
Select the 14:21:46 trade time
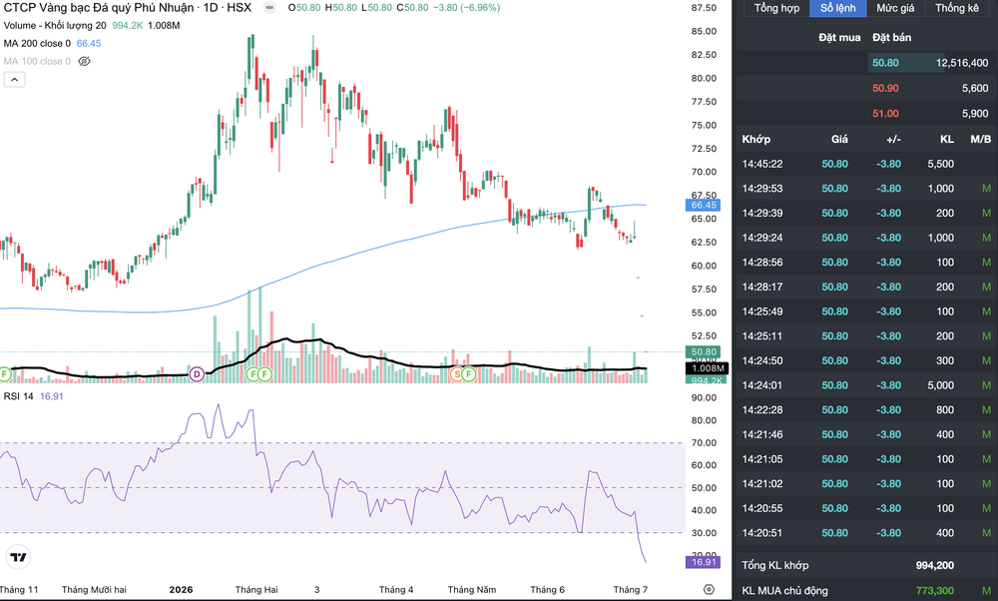pos(762,435)
